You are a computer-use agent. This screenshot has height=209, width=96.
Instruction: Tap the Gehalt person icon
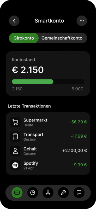tap(15, 151)
